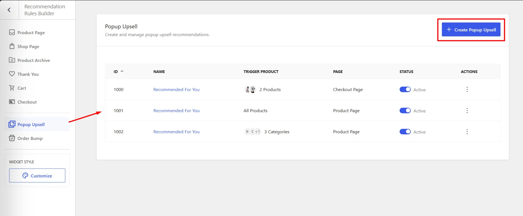
Task: Click category badges in row 1002
Action: coord(253,132)
